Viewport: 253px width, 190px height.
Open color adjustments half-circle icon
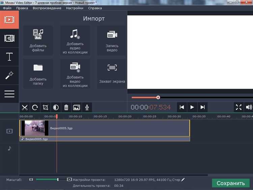[x=56, y=108]
